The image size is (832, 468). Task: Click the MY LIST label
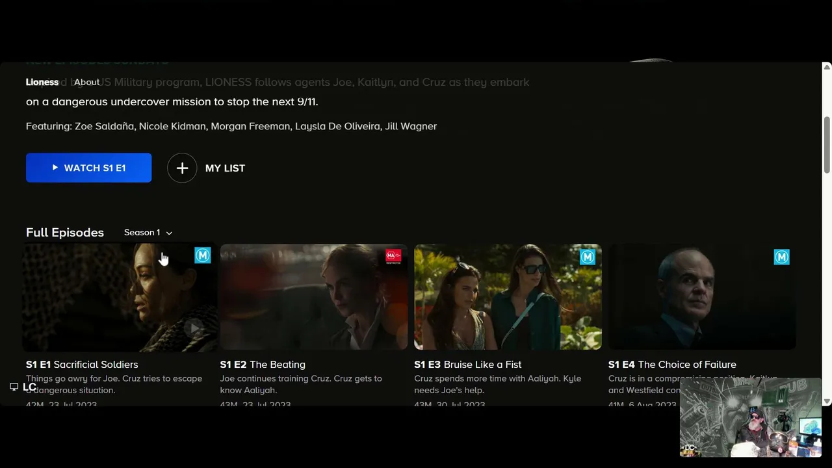pyautogui.click(x=225, y=168)
